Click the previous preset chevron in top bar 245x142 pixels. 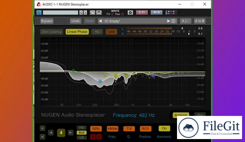tap(81, 13)
